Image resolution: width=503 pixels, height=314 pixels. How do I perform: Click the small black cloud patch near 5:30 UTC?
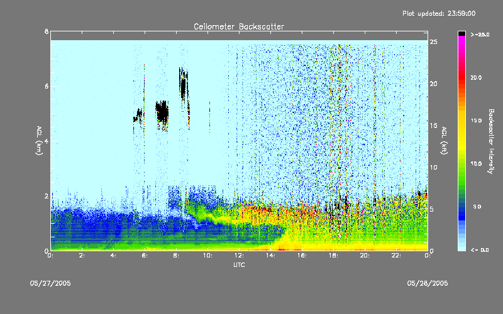pyautogui.click(x=138, y=116)
